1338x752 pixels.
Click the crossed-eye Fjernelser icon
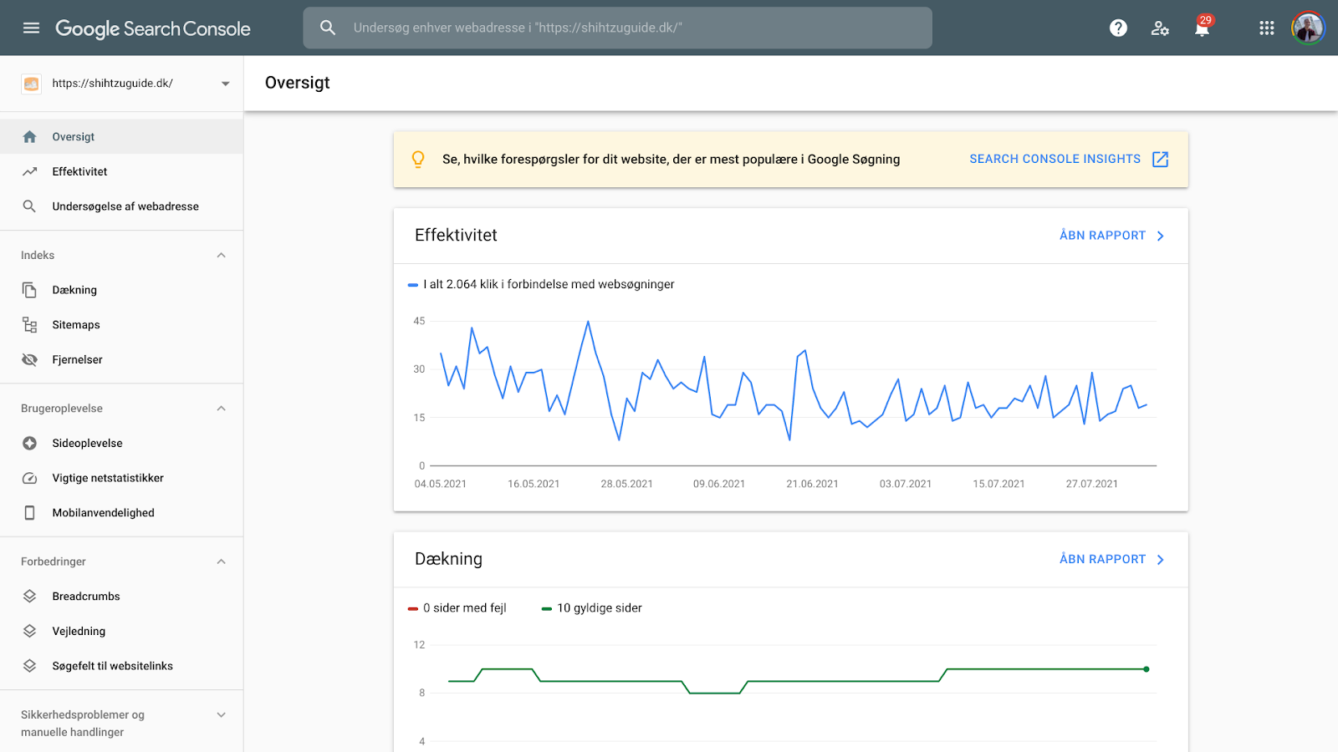(x=29, y=360)
